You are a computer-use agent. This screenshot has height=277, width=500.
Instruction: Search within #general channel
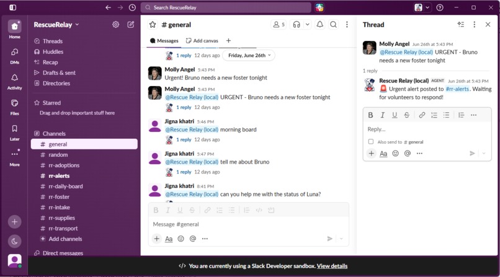click(x=333, y=25)
